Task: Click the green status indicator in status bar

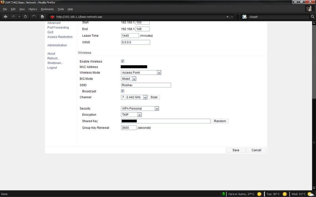Action: point(223,194)
